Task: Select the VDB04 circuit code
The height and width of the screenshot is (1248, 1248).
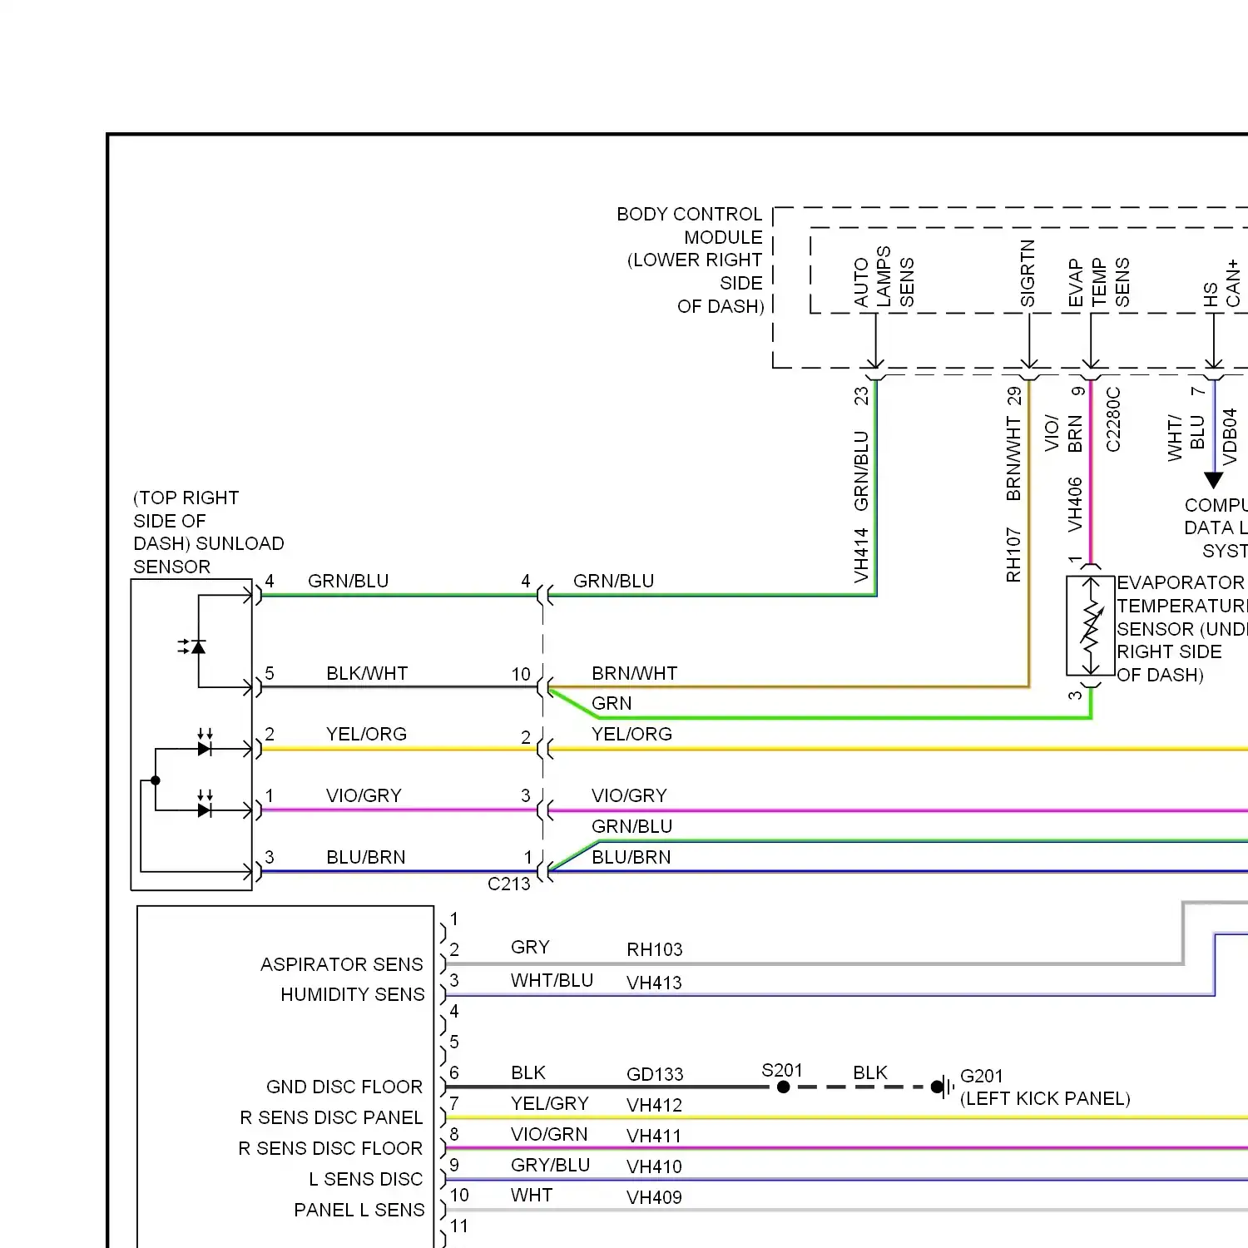Action: click(1230, 437)
